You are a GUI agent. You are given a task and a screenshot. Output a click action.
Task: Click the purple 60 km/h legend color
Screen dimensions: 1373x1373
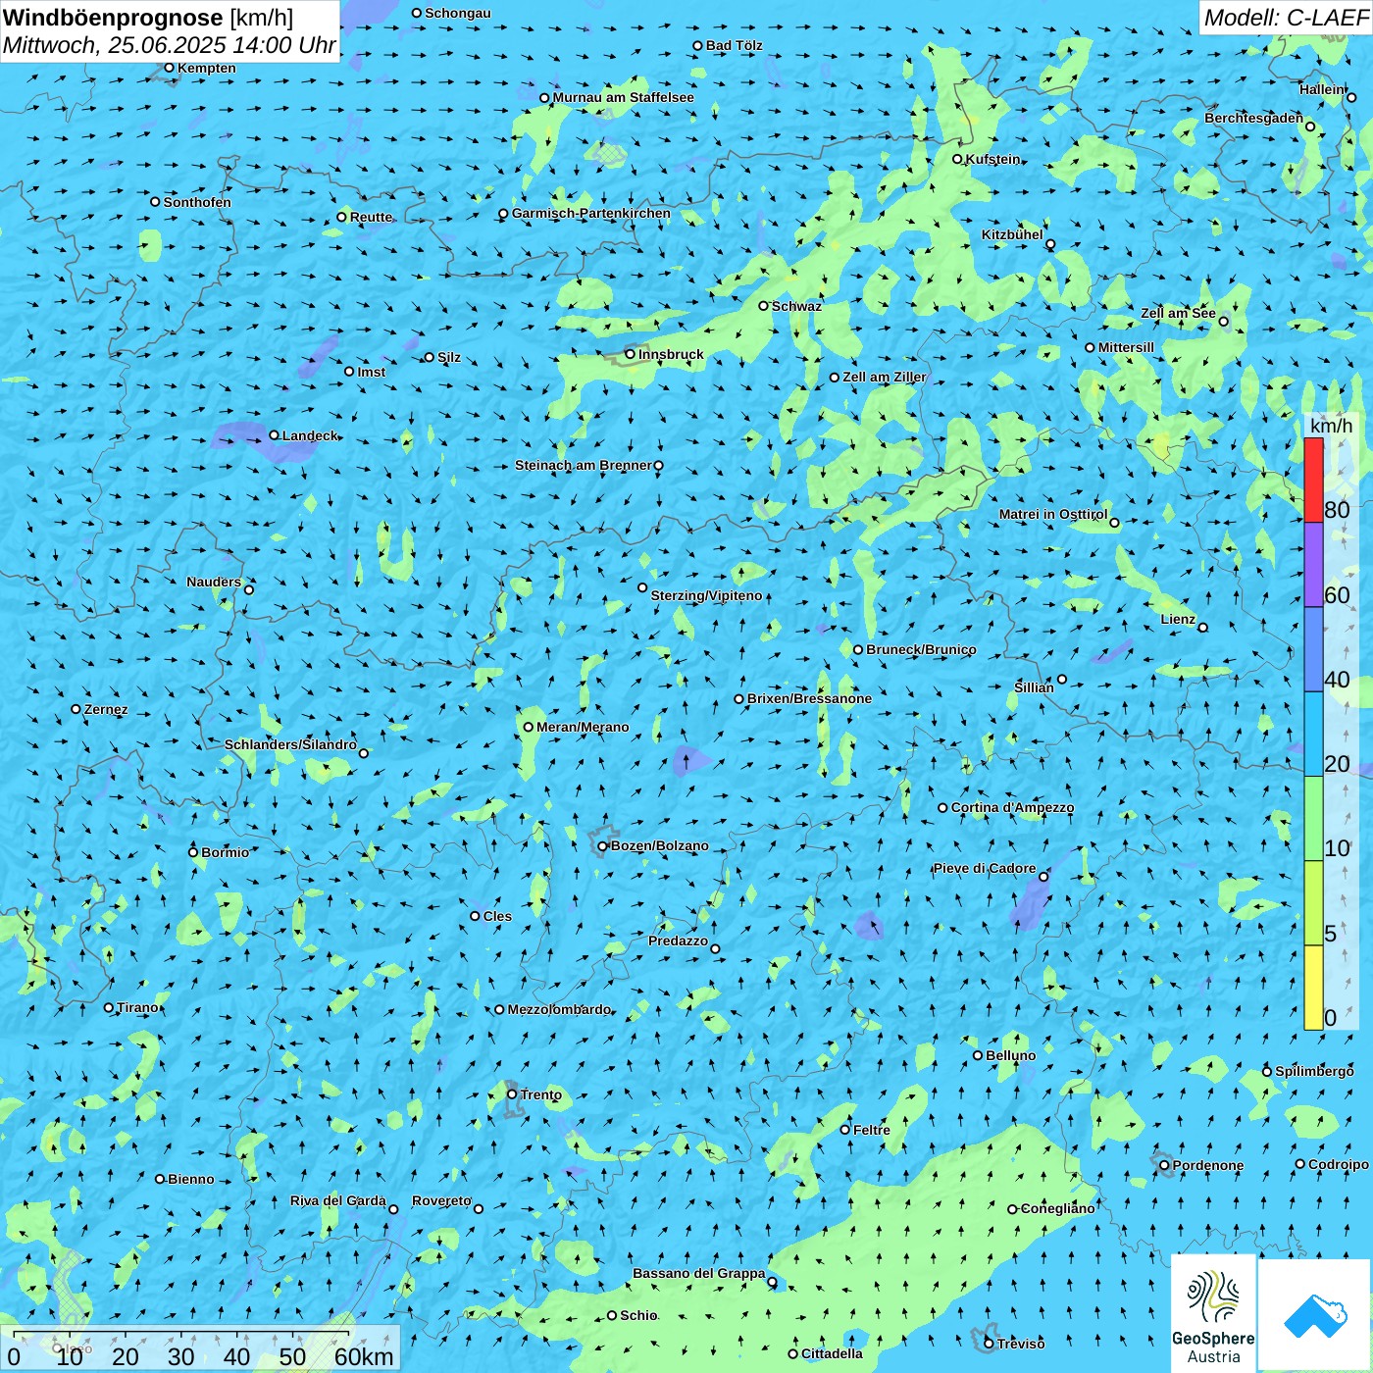[1313, 565]
